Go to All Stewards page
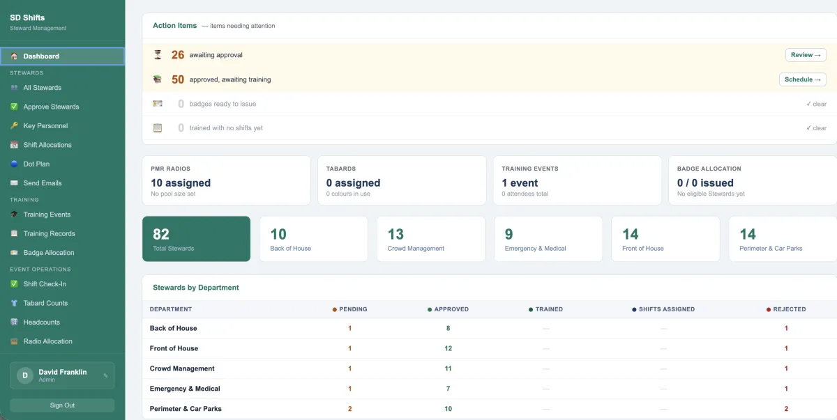 (63, 88)
